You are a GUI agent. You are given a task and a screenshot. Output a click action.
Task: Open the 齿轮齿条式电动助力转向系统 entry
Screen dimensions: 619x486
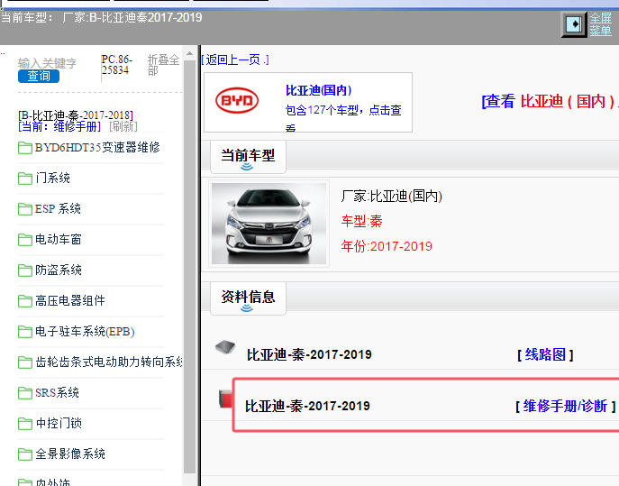point(108,362)
